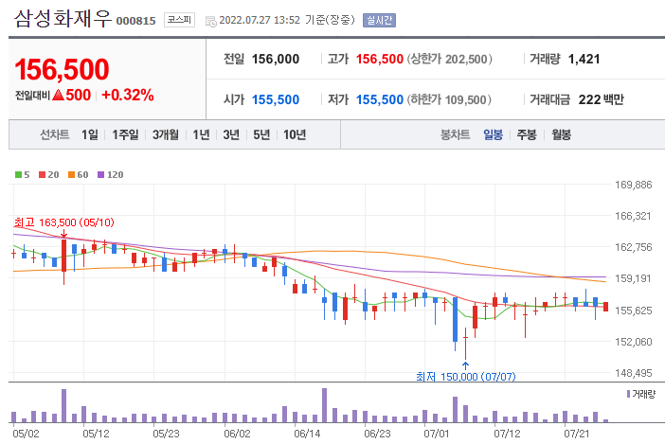Click the 06/02 date axis label
665x444 pixels.
pyautogui.click(x=237, y=434)
